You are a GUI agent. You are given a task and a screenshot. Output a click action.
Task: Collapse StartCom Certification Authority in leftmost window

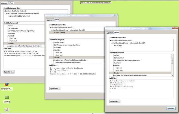[x=4, y=11]
